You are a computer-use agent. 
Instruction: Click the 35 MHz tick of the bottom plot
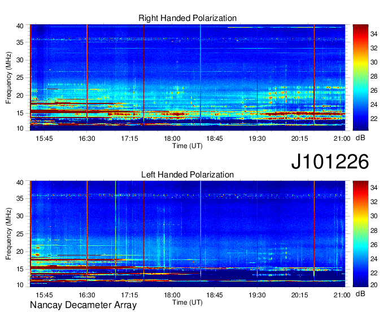point(20,199)
